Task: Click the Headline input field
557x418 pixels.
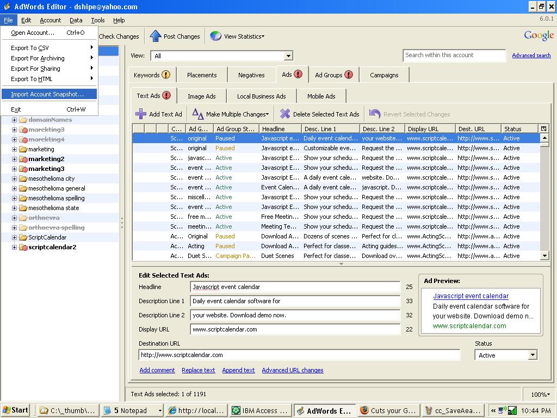Action: [x=295, y=287]
